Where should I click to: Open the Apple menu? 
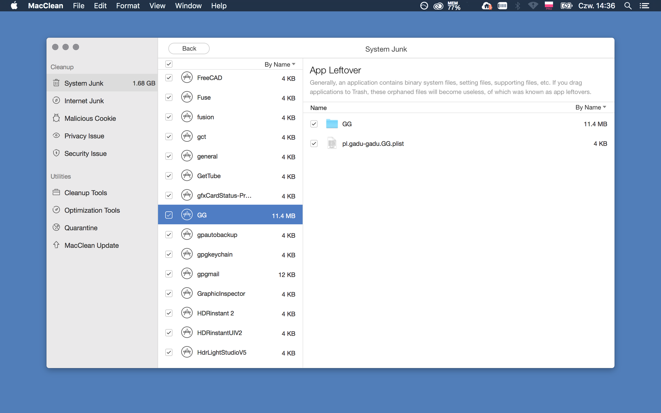14,6
